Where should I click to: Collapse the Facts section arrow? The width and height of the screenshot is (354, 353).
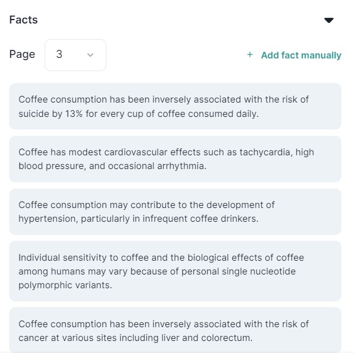329,20
